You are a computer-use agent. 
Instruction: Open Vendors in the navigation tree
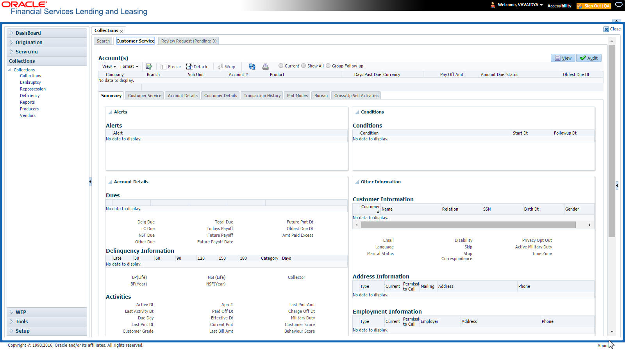tap(28, 116)
